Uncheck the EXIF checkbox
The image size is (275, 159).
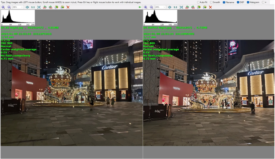(238, 2)
